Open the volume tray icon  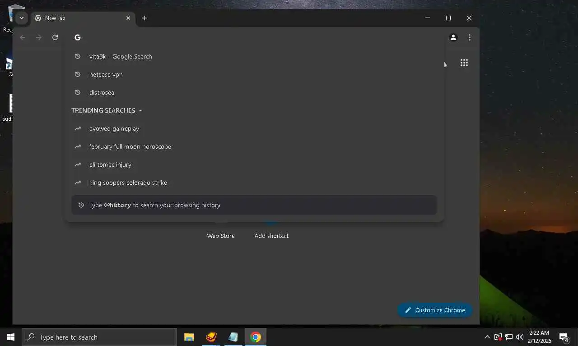(x=520, y=337)
